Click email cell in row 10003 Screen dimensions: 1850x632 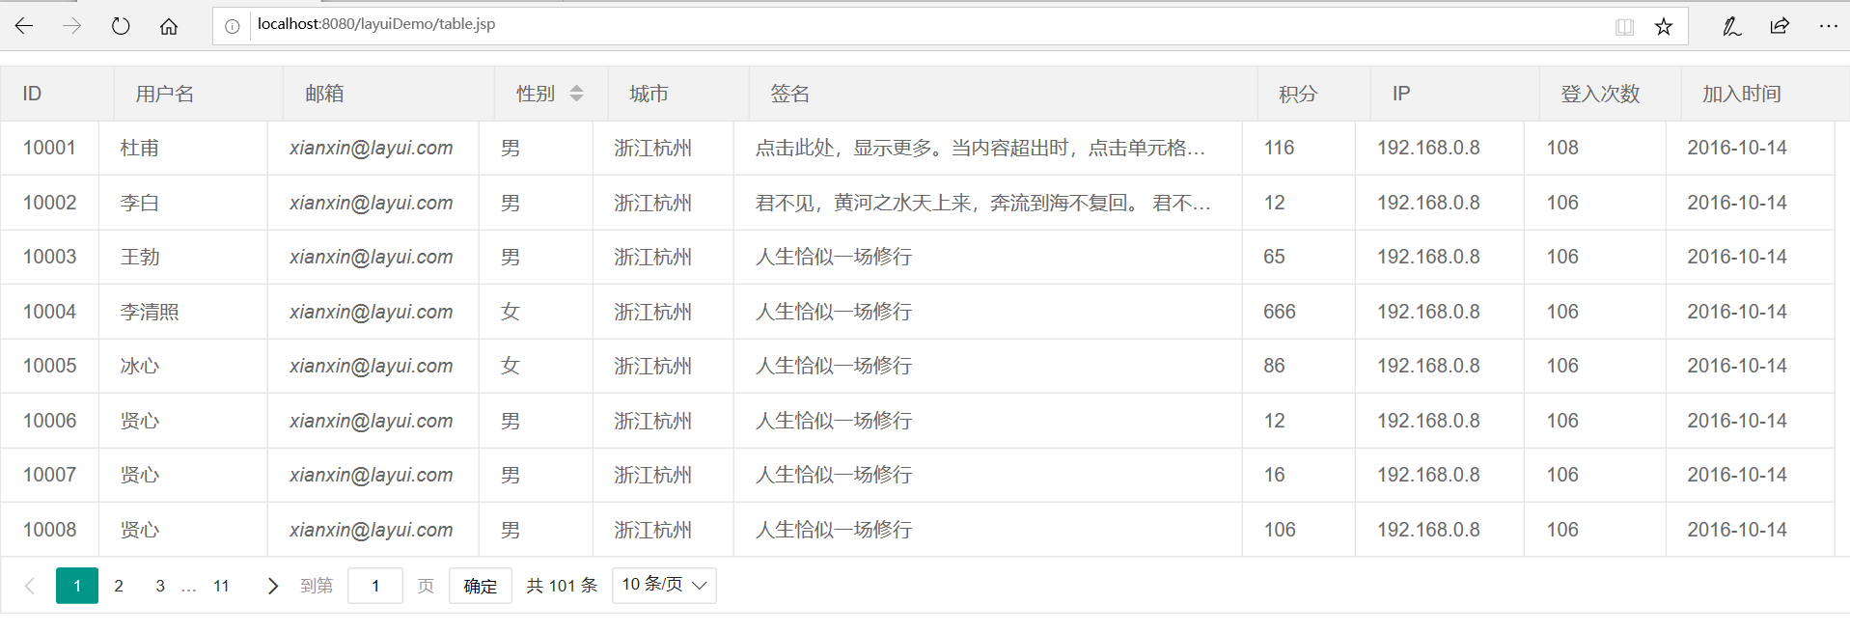373,257
